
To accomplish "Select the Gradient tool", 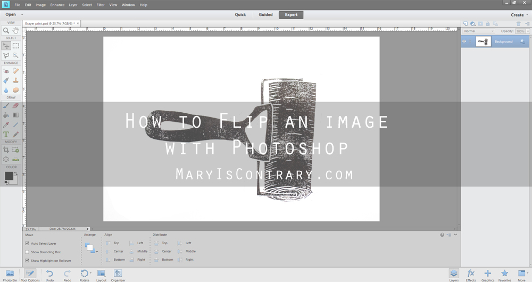I will (x=15, y=115).
